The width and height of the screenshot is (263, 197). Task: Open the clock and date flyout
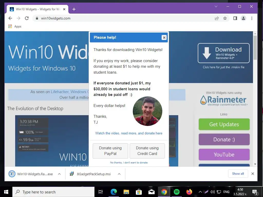(240, 192)
